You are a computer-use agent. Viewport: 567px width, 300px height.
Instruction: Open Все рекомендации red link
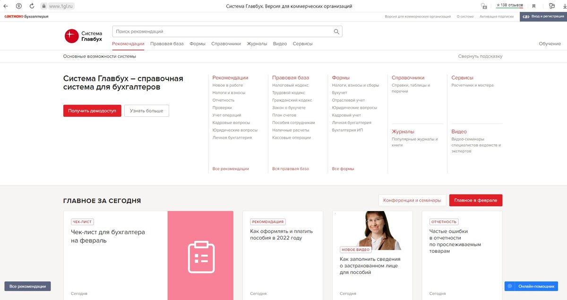tap(231, 169)
